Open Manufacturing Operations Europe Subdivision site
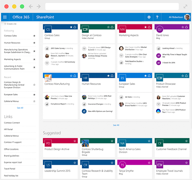 tap(17, 51)
